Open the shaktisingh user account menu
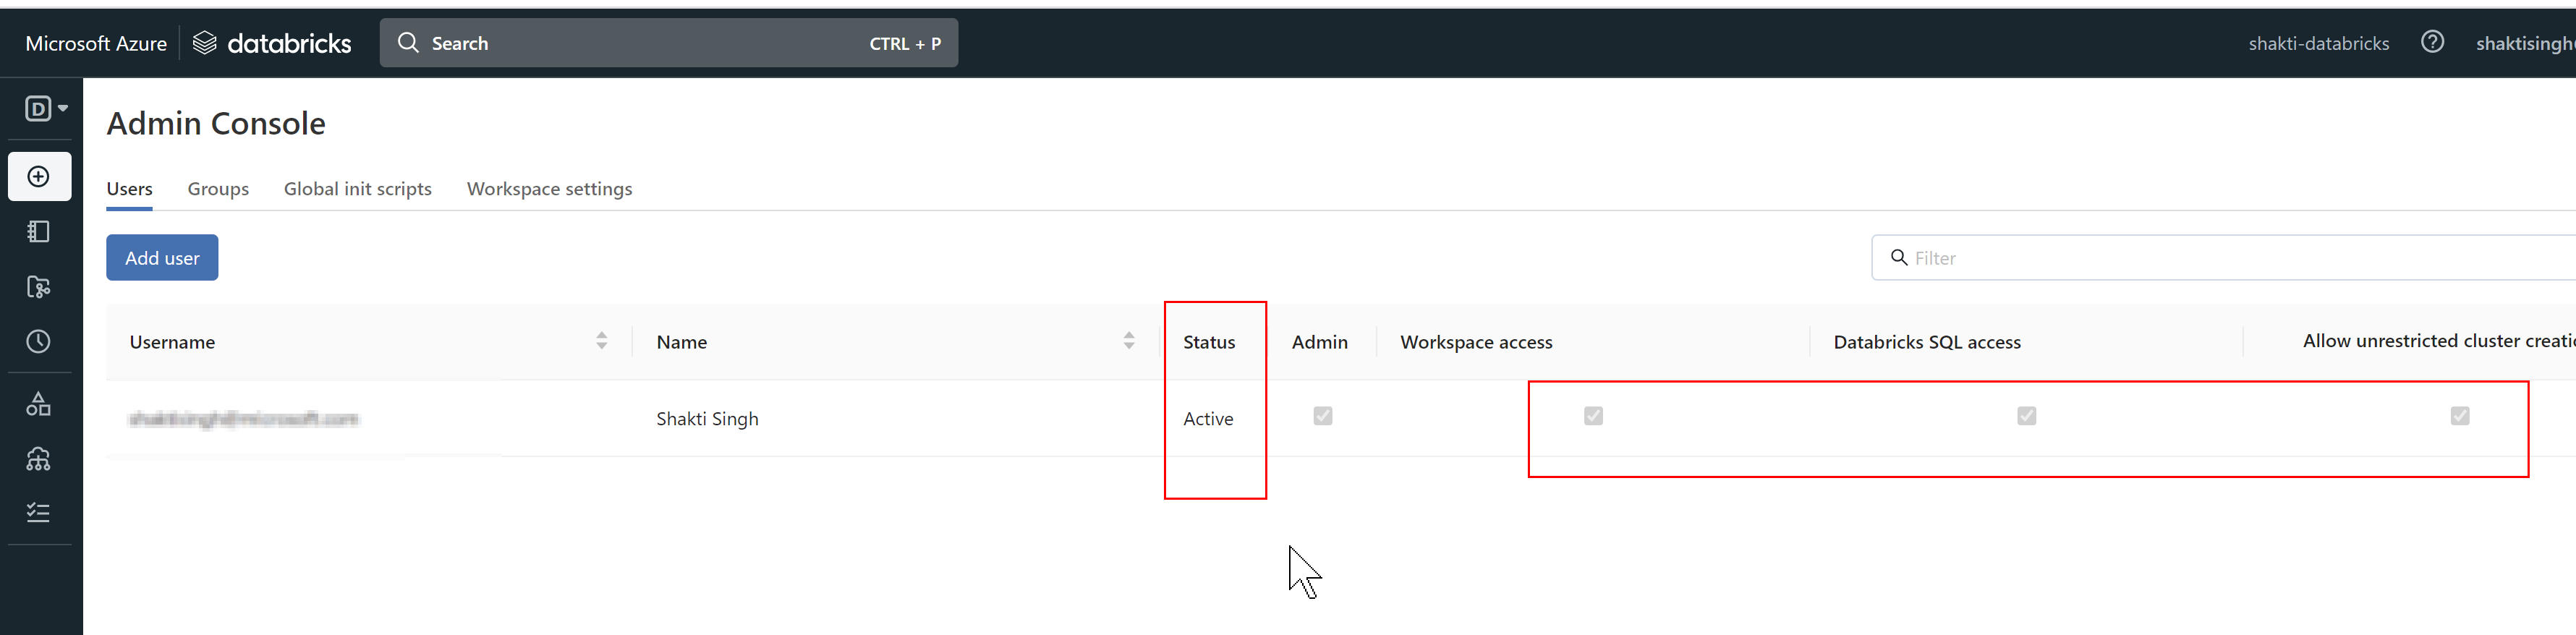The image size is (2576, 635). click(2525, 43)
